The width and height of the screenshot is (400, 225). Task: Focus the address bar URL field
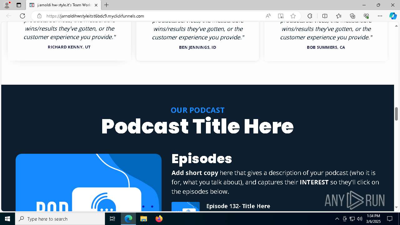point(153,16)
